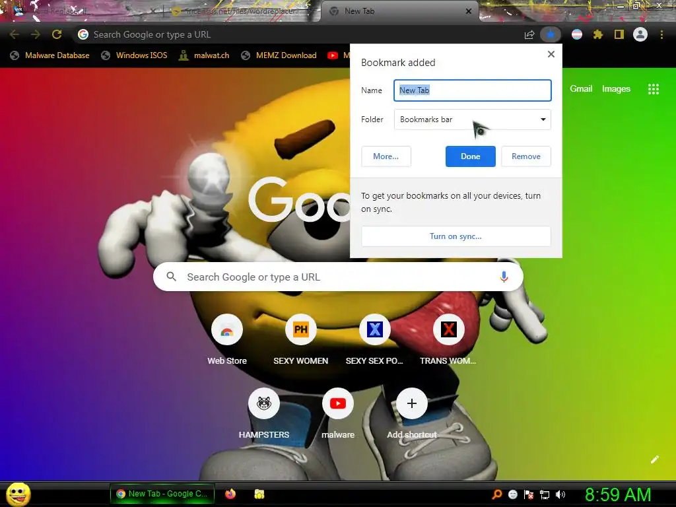Customize this page with pencil icon
Viewport: 676px width, 507px height.
[x=654, y=459]
